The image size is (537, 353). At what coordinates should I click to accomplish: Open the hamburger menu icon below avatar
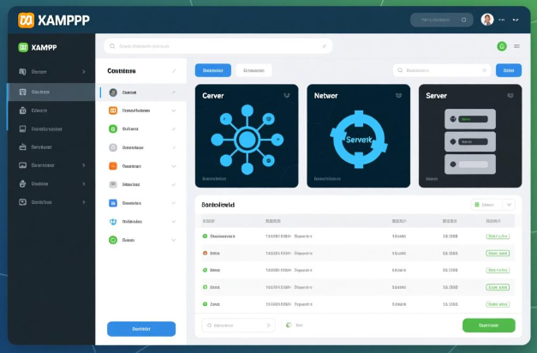click(516, 46)
